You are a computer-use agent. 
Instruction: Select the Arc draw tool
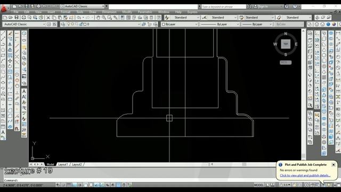(x=3, y=61)
